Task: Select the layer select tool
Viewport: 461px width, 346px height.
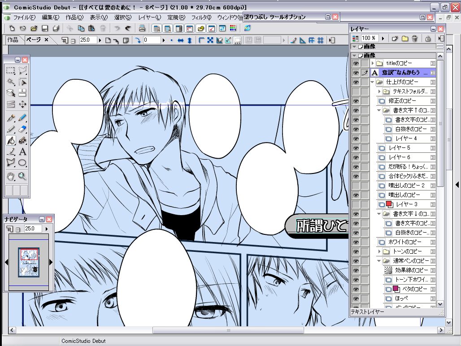Action: point(11,93)
